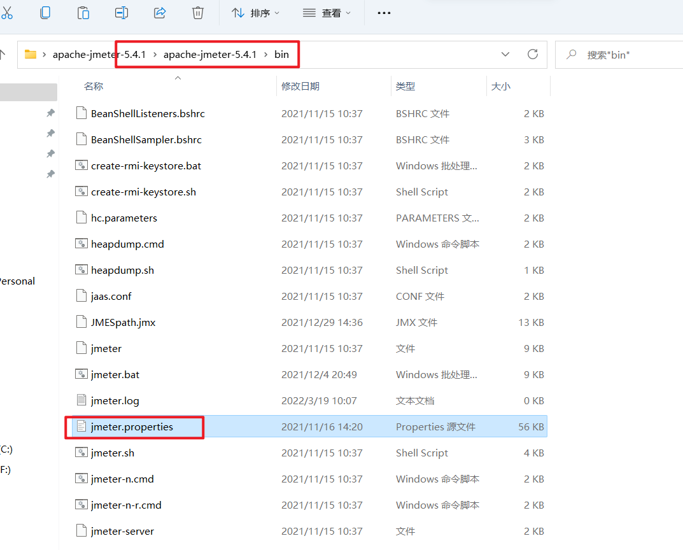Select the jmeter file with no extension

106,349
